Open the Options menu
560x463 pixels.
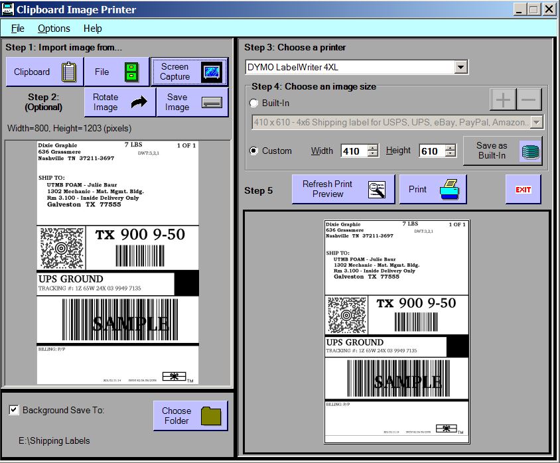pos(54,29)
